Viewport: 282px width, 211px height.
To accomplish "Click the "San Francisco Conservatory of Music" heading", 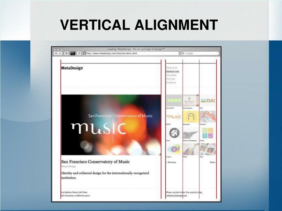I will click(x=95, y=162).
